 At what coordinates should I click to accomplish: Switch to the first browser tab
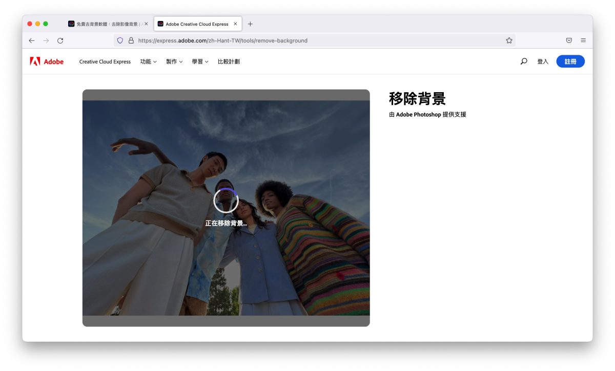tap(108, 24)
